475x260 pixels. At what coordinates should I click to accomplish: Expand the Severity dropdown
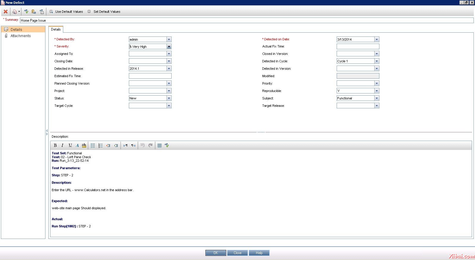(169, 47)
